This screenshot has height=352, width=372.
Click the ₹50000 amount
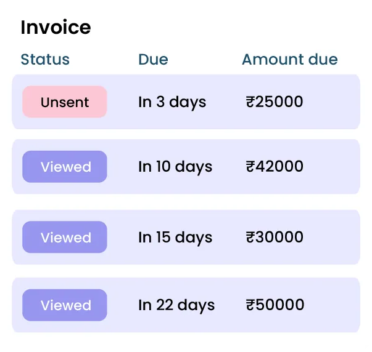pyautogui.click(x=275, y=305)
